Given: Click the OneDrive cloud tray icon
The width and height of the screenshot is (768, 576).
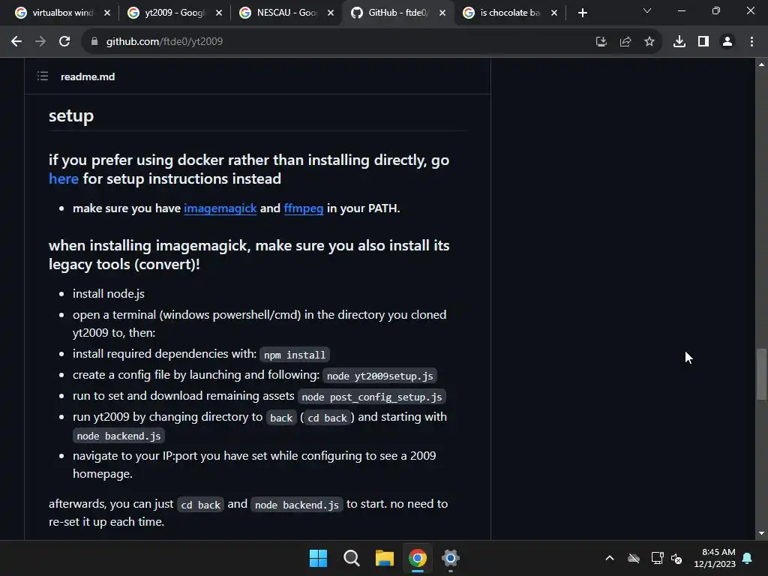Looking at the screenshot, I should coord(633,558).
